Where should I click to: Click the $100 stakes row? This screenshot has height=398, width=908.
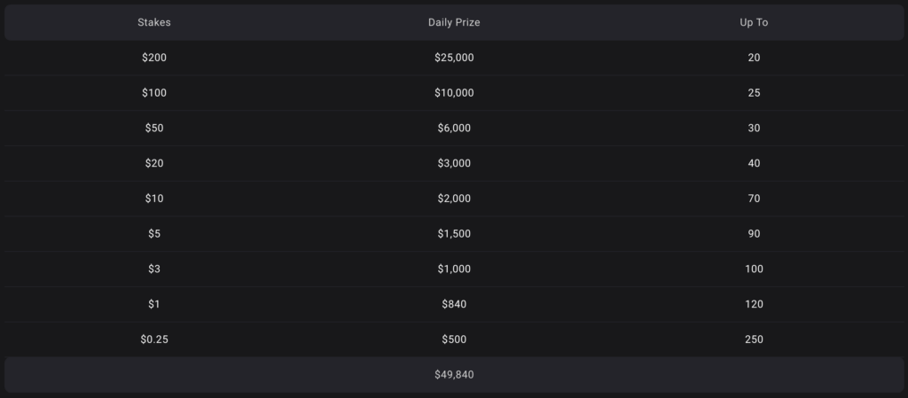point(454,93)
